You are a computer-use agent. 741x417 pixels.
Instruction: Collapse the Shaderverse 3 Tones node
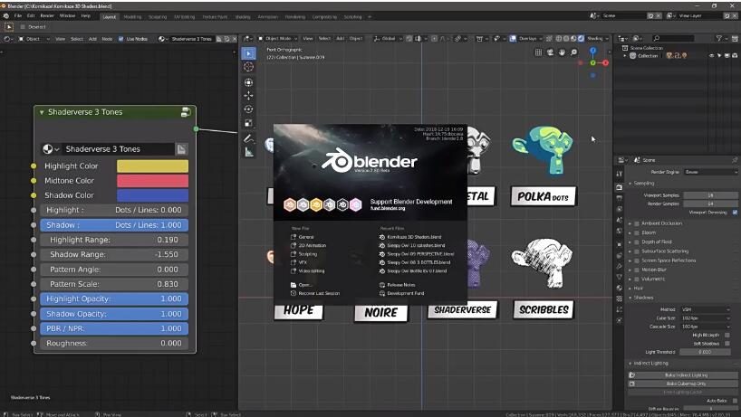42,112
